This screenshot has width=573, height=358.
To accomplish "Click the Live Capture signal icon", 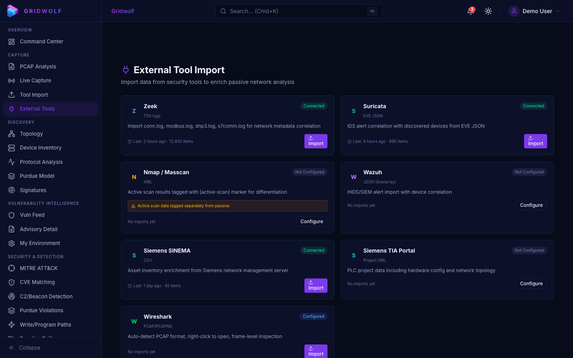I will tap(12, 80).
